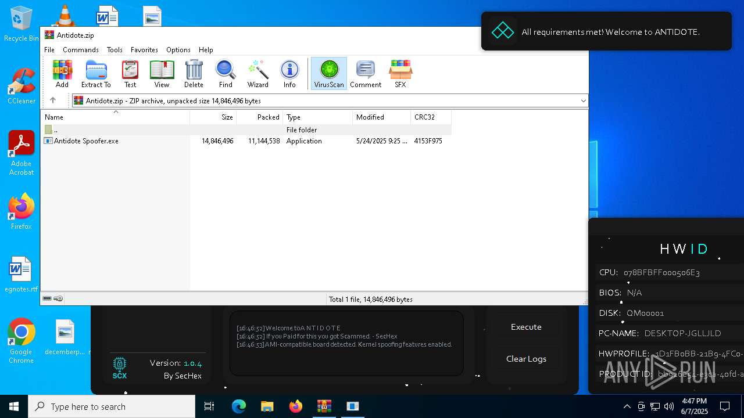Click the Execute button in Antidote
The width and height of the screenshot is (744, 418).
coord(526,327)
